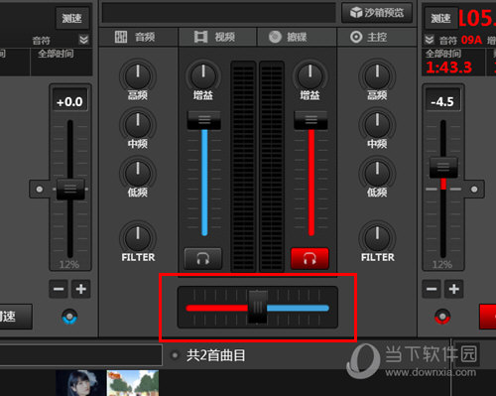
Task: Select the girl portrait track thumbnail
Action: 80,383
